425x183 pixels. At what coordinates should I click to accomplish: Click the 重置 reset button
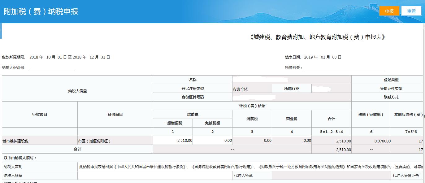[411, 11]
